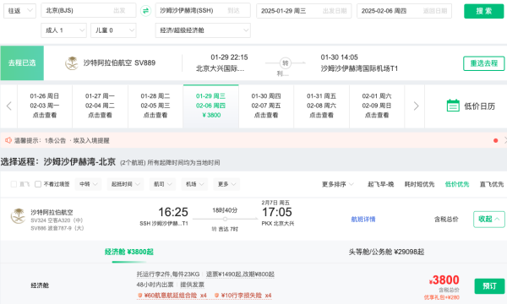Click the notice speaker icon
This screenshot has height=304, width=507.
click(8, 140)
